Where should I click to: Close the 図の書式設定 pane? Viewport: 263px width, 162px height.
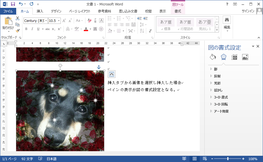(x=258, y=46)
